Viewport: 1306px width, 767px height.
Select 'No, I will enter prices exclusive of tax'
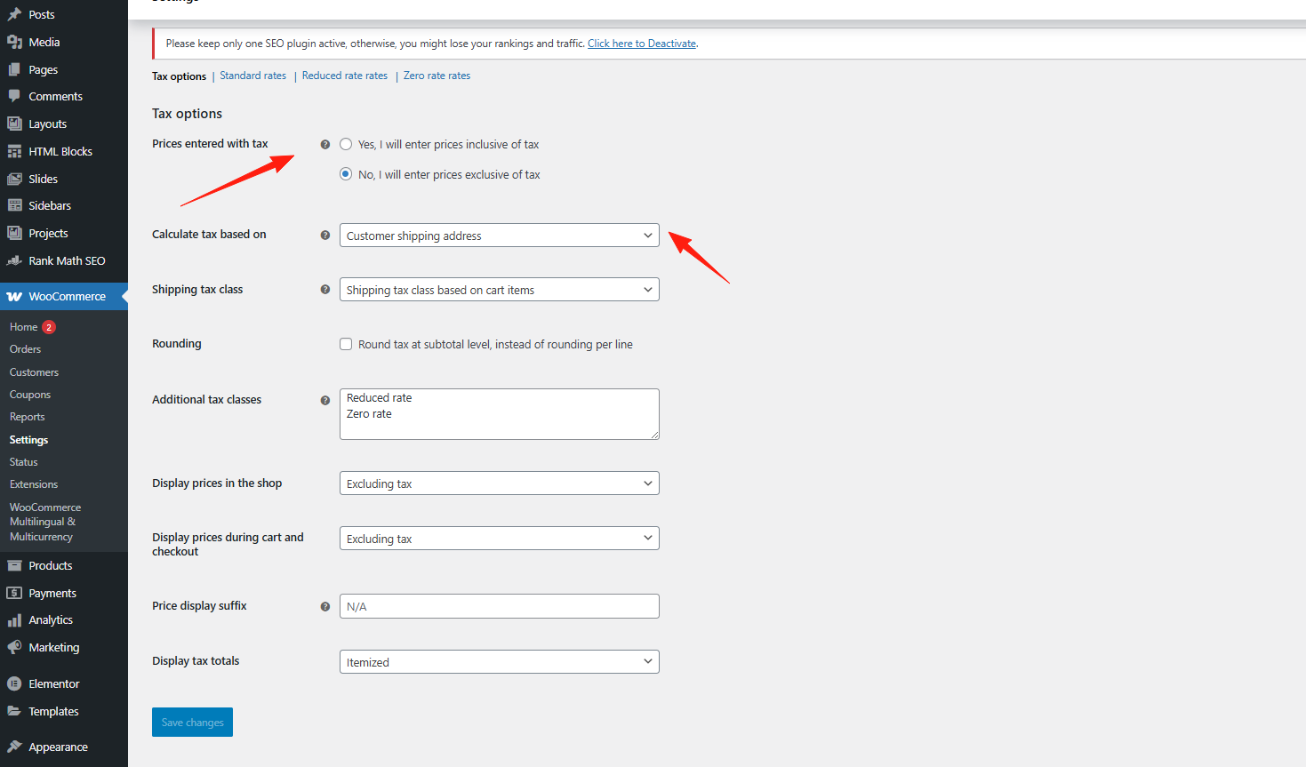point(346,174)
